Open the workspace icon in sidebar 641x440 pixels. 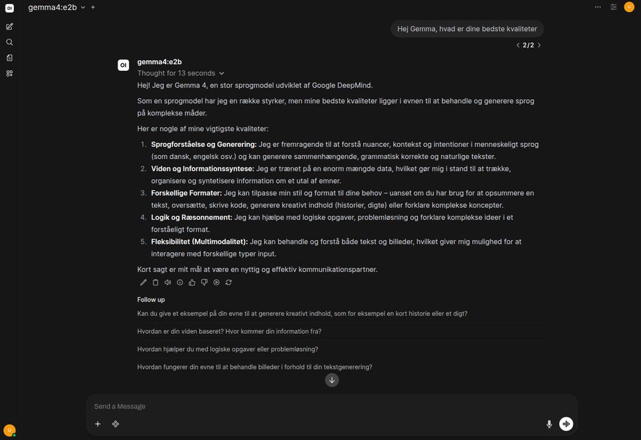9,73
